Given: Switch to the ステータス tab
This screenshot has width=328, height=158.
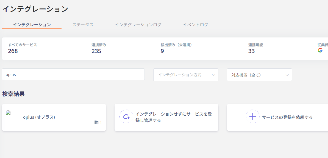Looking at the screenshot, I should click(x=83, y=25).
